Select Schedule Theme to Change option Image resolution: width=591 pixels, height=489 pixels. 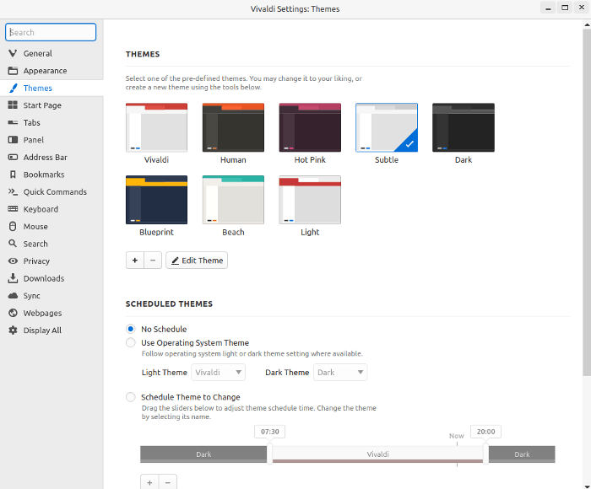coord(130,397)
